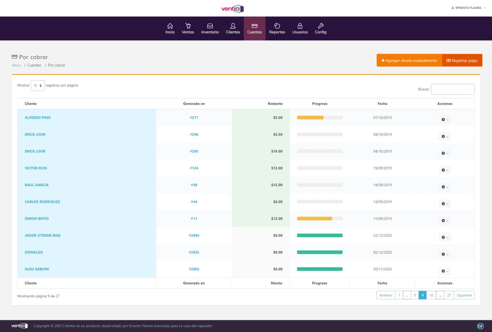The height and width of the screenshot is (332, 492).
Task: Open actions gear for JAVIER XTREME BIKE
Action: (445, 237)
